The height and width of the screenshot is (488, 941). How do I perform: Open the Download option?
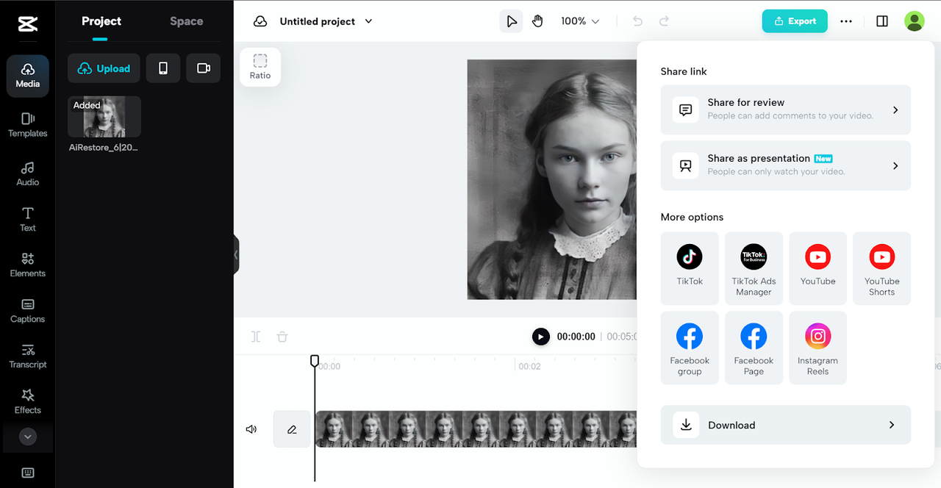pos(786,425)
